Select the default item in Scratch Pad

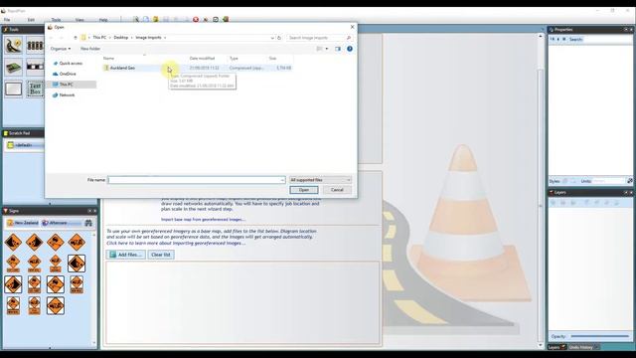[x=24, y=145]
